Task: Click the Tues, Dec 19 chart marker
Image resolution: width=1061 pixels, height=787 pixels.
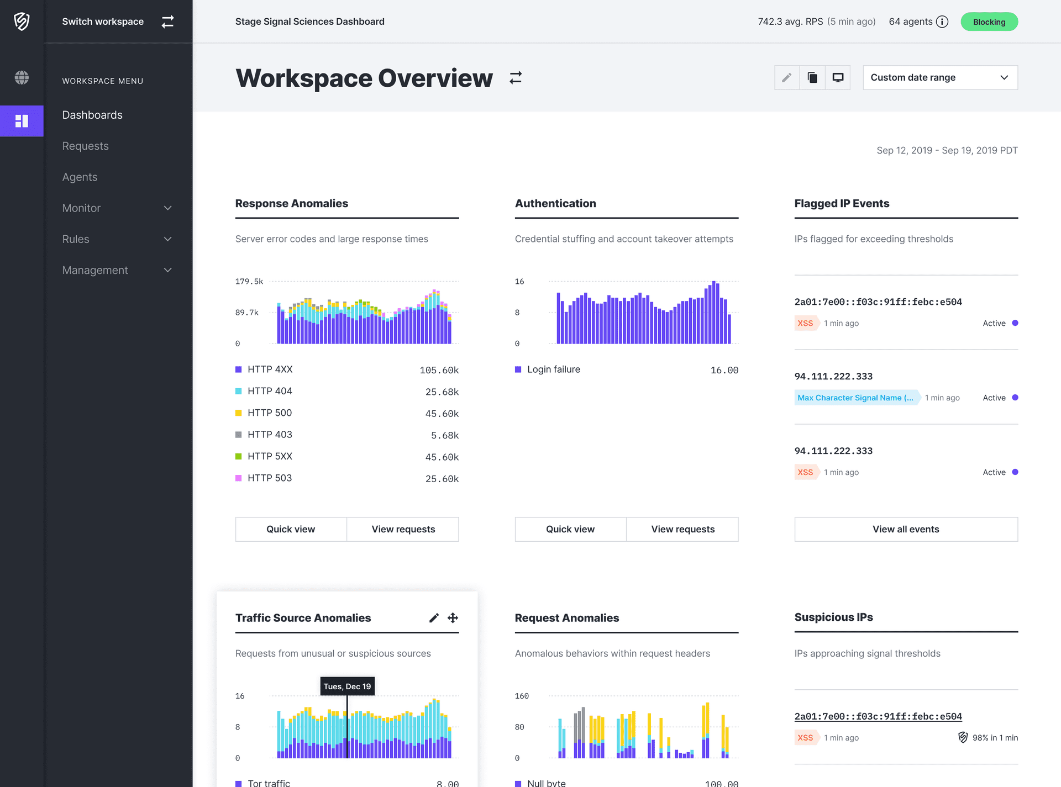Action: pyautogui.click(x=347, y=686)
